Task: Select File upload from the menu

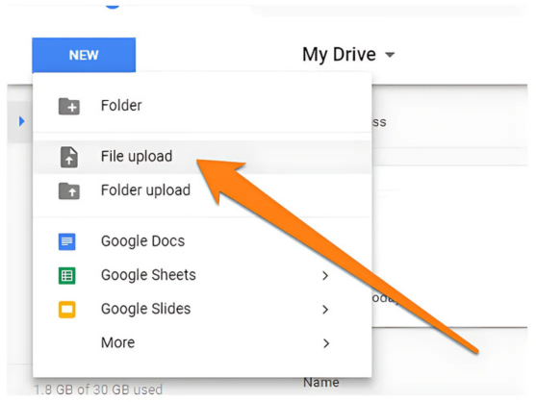Action: (x=202, y=157)
